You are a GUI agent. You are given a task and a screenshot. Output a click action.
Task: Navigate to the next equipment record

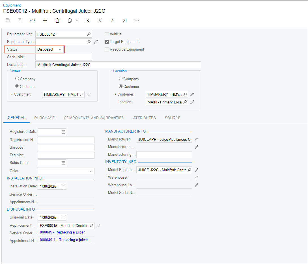(112, 20)
